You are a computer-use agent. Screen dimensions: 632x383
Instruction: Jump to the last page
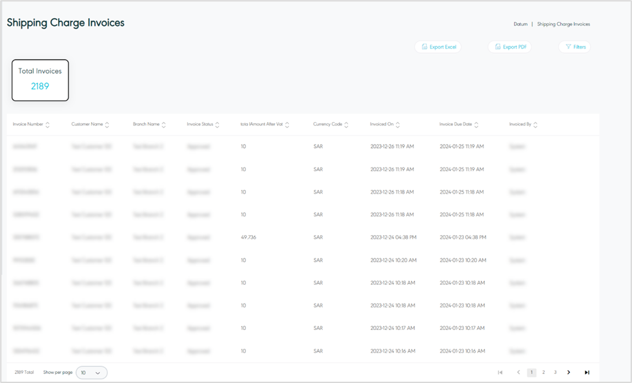(x=587, y=373)
